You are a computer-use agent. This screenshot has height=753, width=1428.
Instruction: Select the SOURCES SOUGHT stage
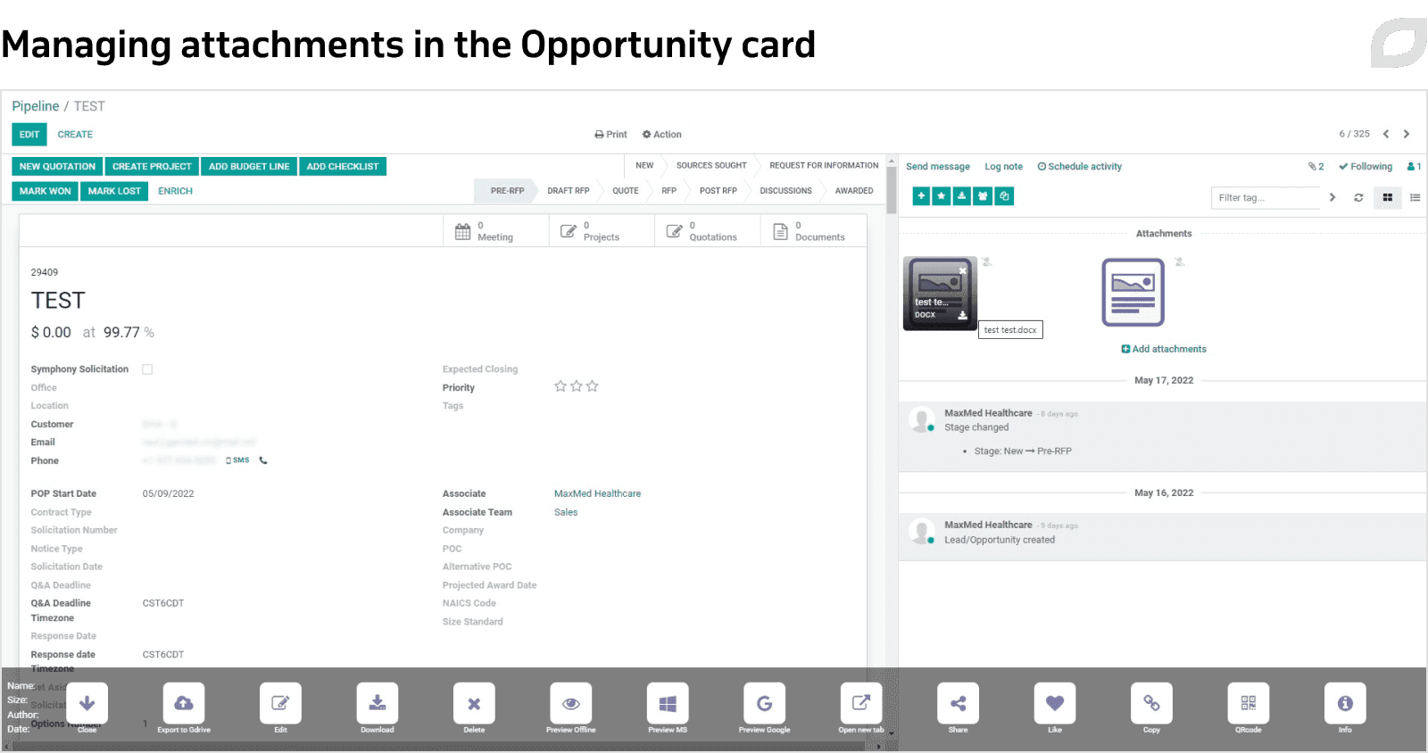[711, 166]
